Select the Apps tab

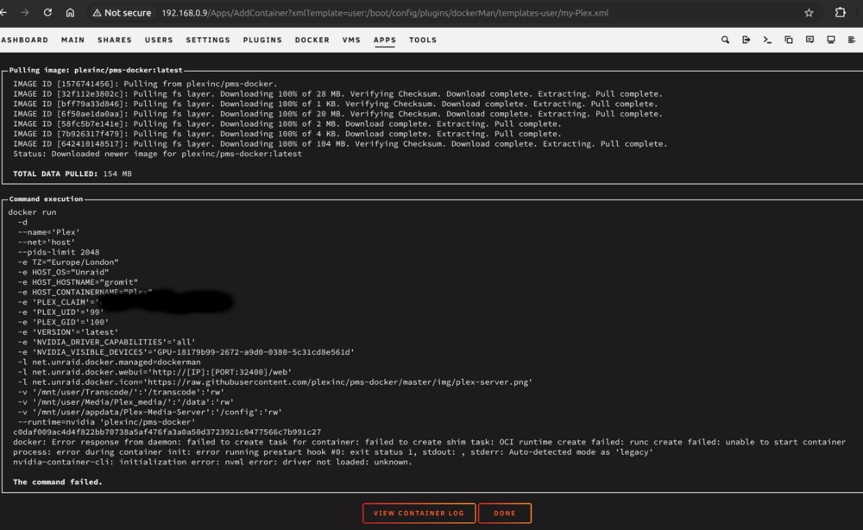[x=384, y=41]
